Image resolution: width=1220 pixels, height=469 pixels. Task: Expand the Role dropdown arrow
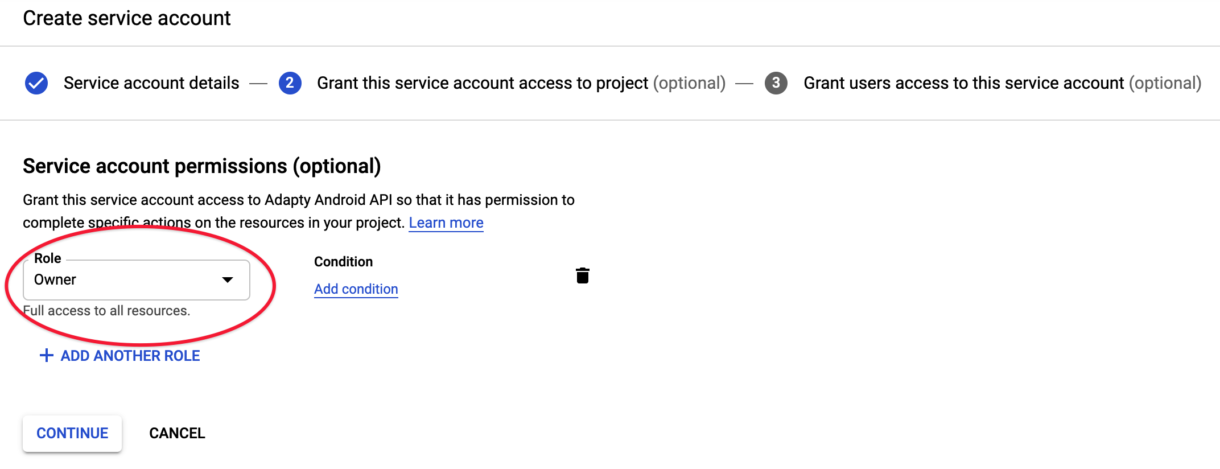[228, 279]
